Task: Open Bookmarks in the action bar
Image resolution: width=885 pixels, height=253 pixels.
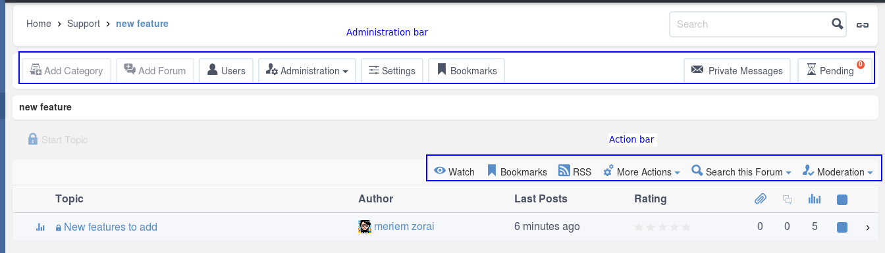Action: tap(517, 172)
